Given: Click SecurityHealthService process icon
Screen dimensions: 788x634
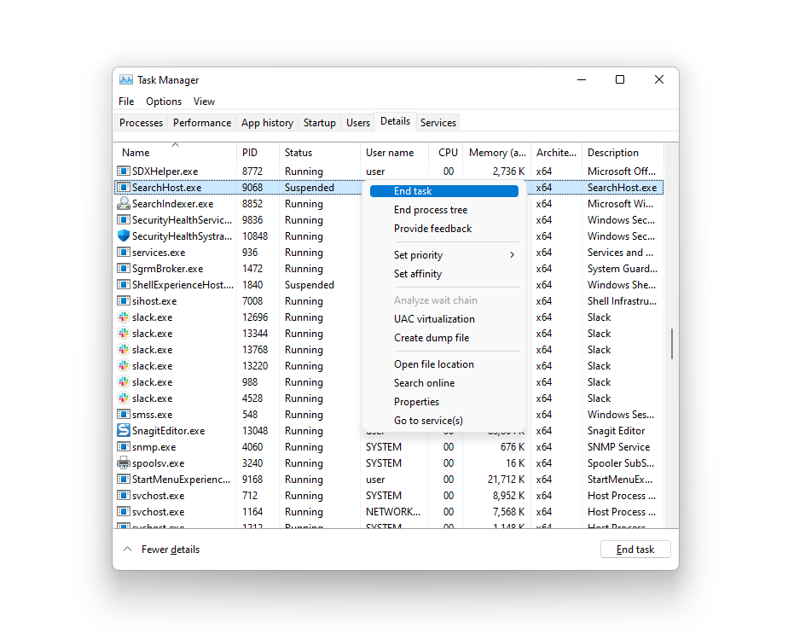Looking at the screenshot, I should click(123, 219).
